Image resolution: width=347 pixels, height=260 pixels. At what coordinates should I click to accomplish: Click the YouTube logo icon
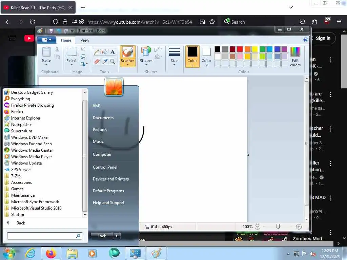pyautogui.click(x=29, y=38)
